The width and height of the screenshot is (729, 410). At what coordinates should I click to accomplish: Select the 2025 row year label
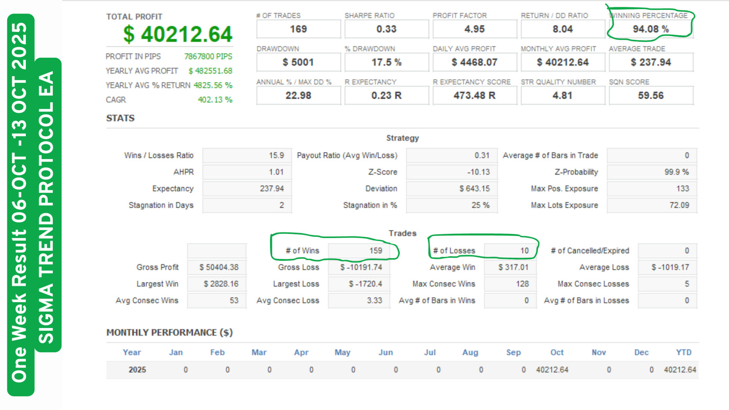point(137,370)
